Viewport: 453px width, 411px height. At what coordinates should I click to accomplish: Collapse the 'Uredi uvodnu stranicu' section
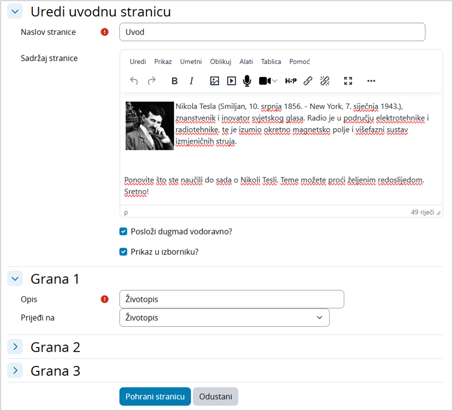(x=14, y=11)
